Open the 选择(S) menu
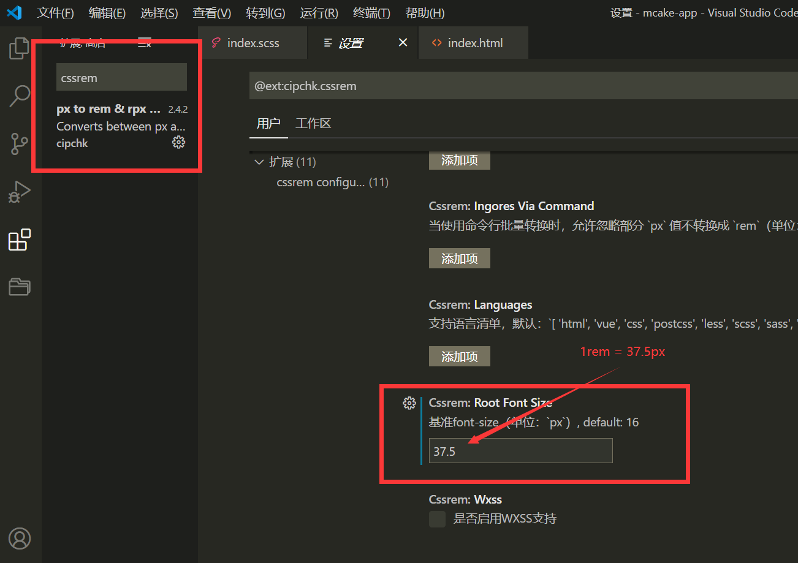The image size is (798, 563). (x=159, y=13)
